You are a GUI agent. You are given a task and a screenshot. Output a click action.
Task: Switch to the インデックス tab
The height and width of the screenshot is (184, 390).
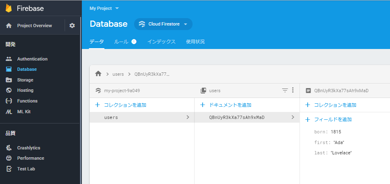click(161, 42)
